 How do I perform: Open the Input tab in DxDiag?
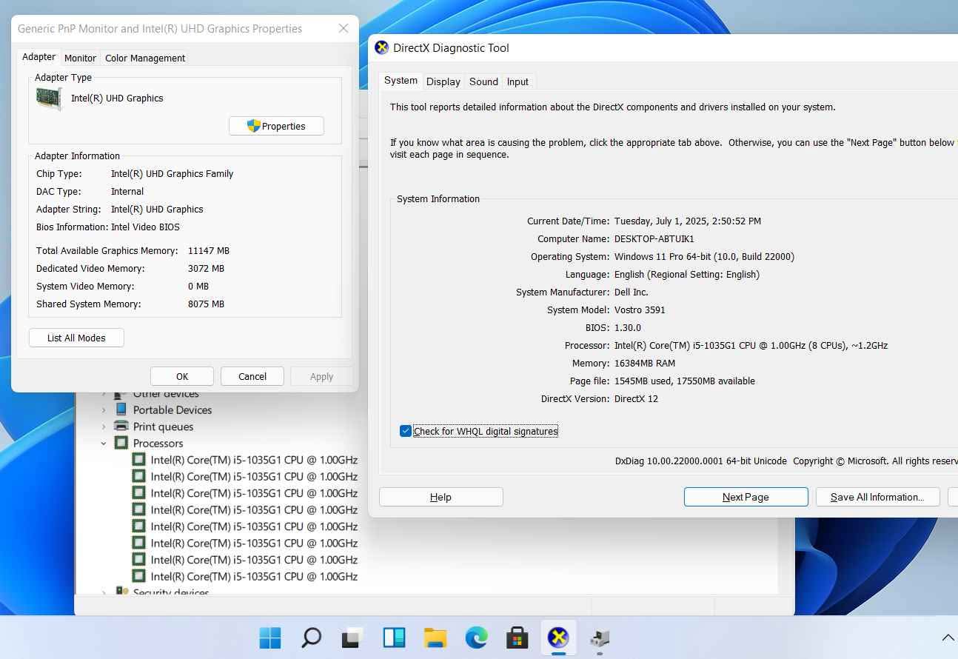tap(517, 81)
